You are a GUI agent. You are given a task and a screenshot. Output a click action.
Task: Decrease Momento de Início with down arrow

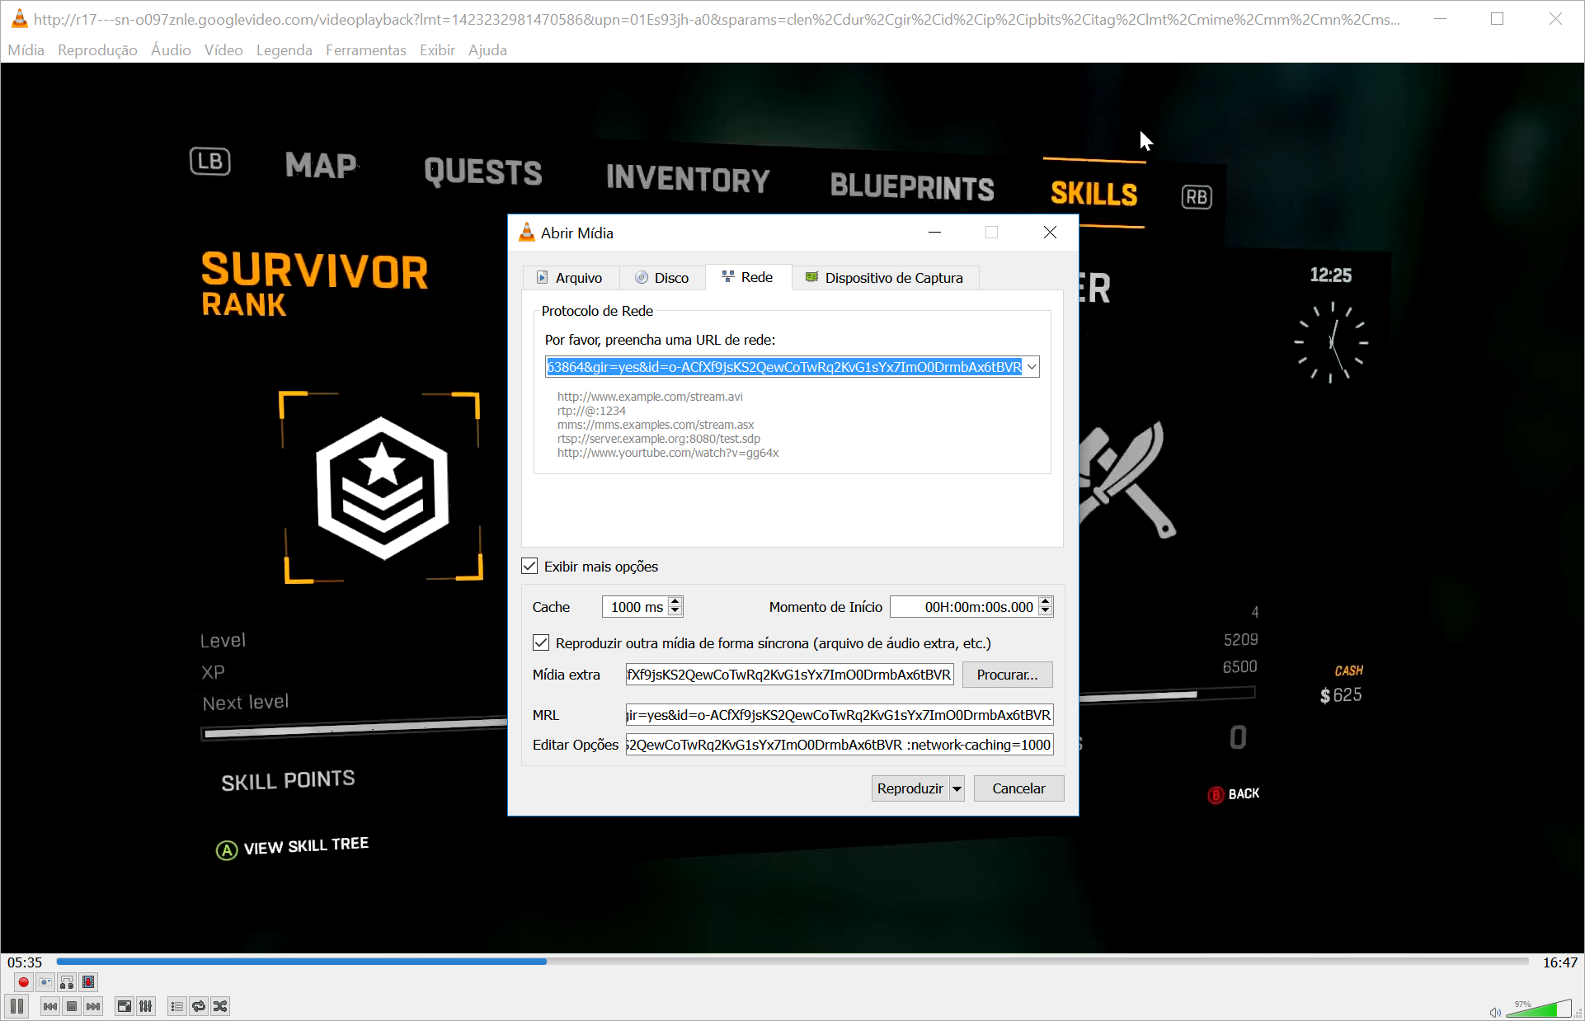(1046, 612)
